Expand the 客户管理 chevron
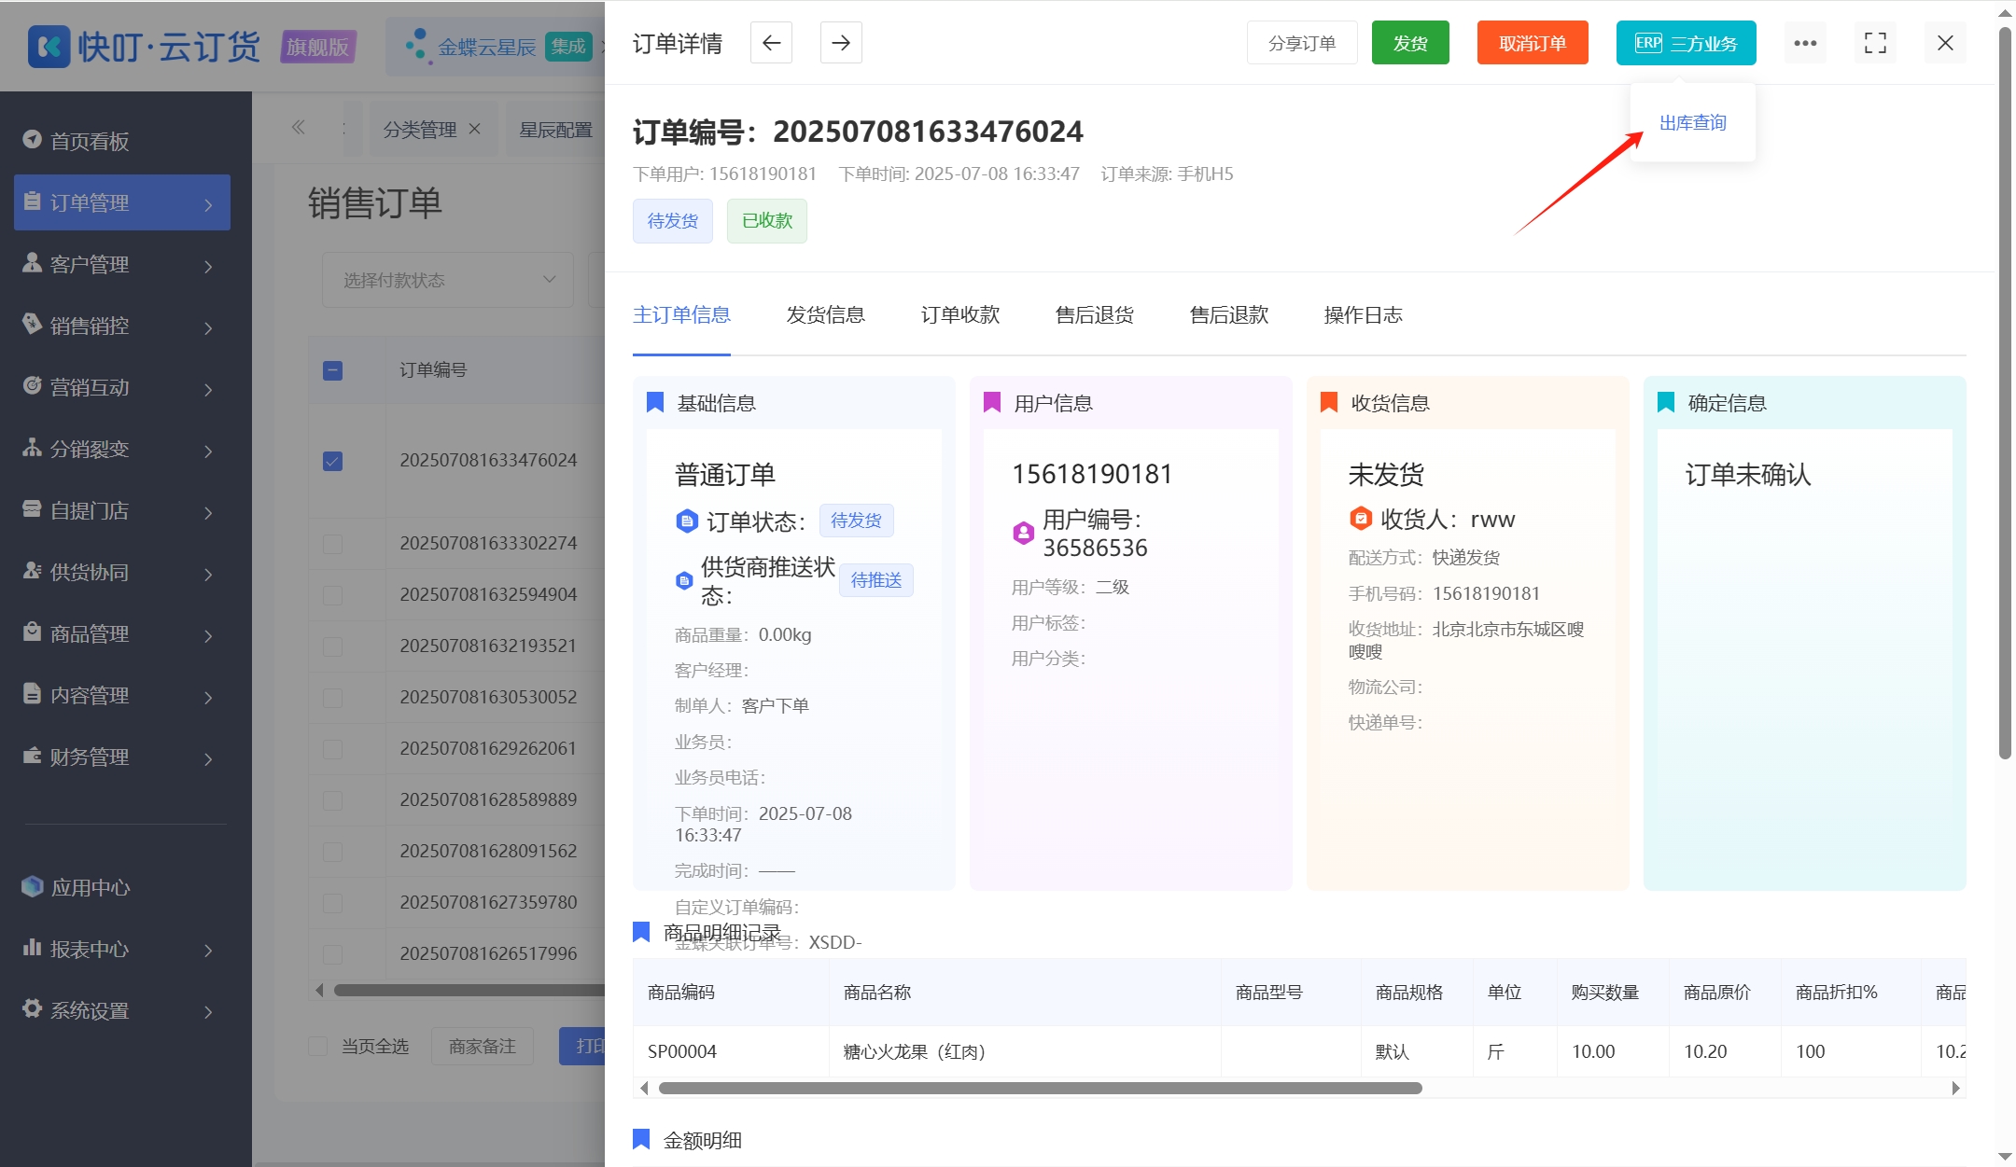Image resolution: width=2016 pixels, height=1167 pixels. [208, 266]
